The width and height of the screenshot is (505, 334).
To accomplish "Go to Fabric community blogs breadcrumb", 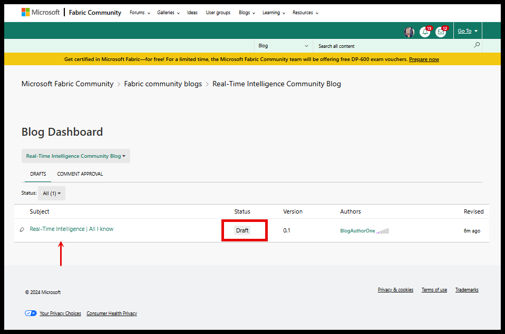I will (163, 84).
